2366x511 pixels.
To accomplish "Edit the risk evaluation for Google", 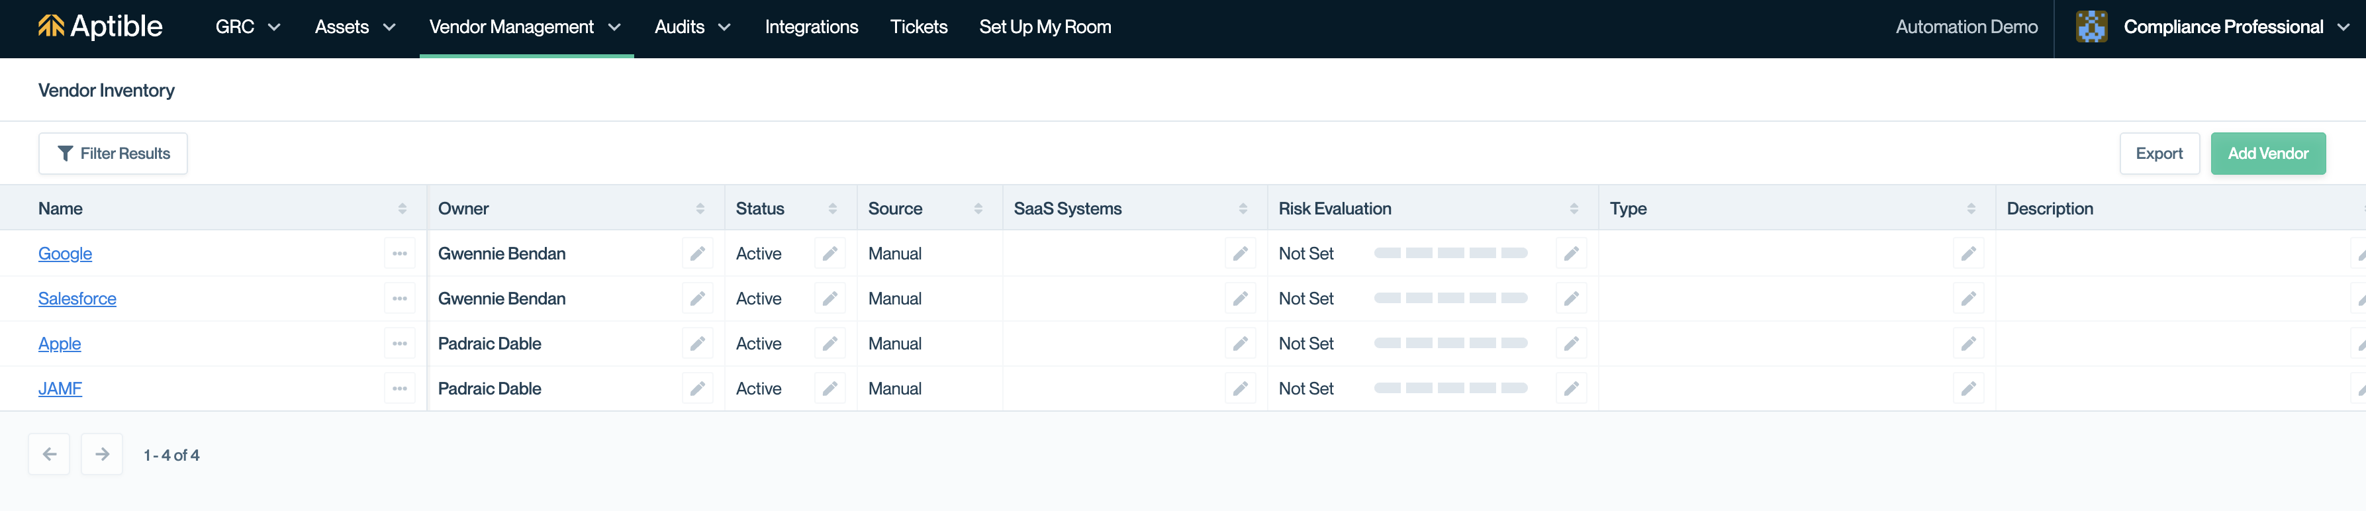I will pos(1572,254).
